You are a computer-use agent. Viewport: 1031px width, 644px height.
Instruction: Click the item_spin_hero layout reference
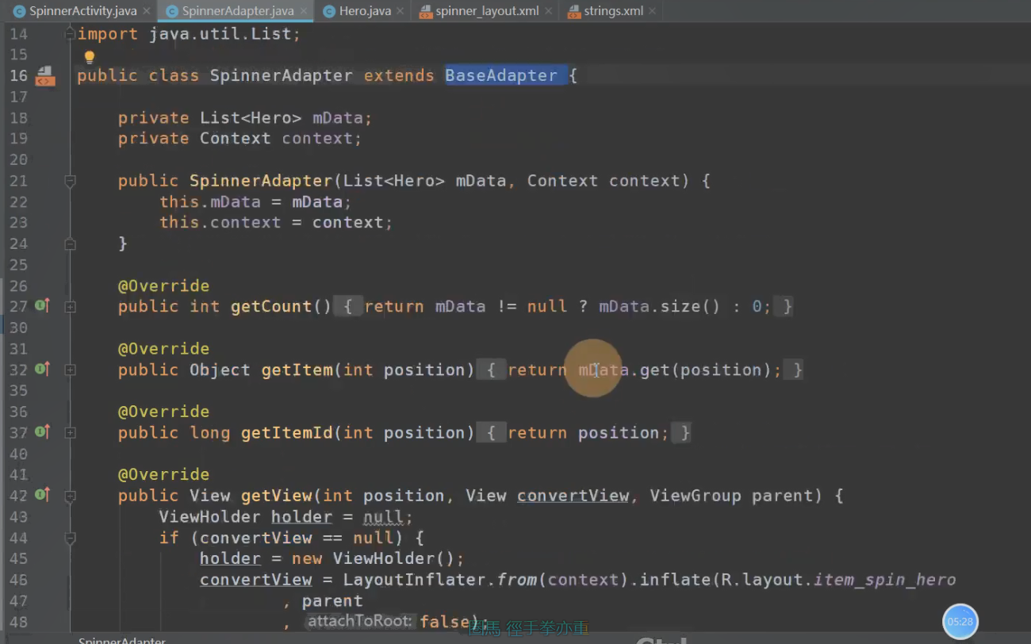point(884,580)
